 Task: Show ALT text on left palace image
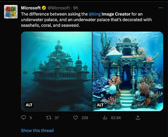pyautogui.click(x=29, y=105)
